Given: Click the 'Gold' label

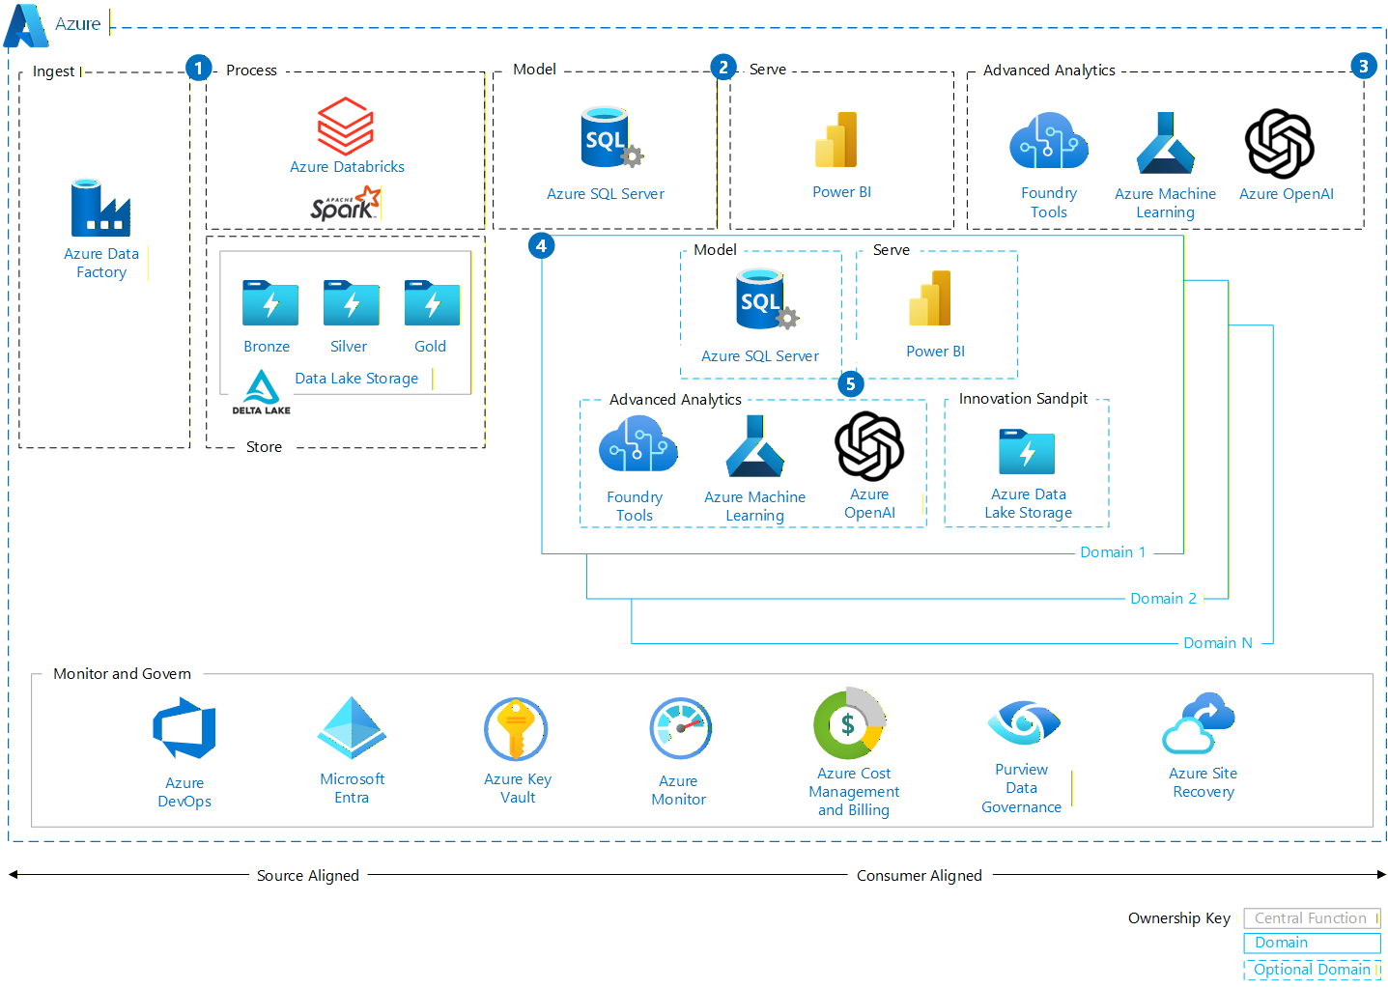Looking at the screenshot, I should coord(431,347).
